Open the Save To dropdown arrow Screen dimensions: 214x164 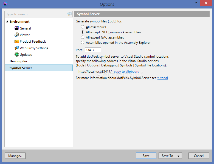click(x=178, y=156)
